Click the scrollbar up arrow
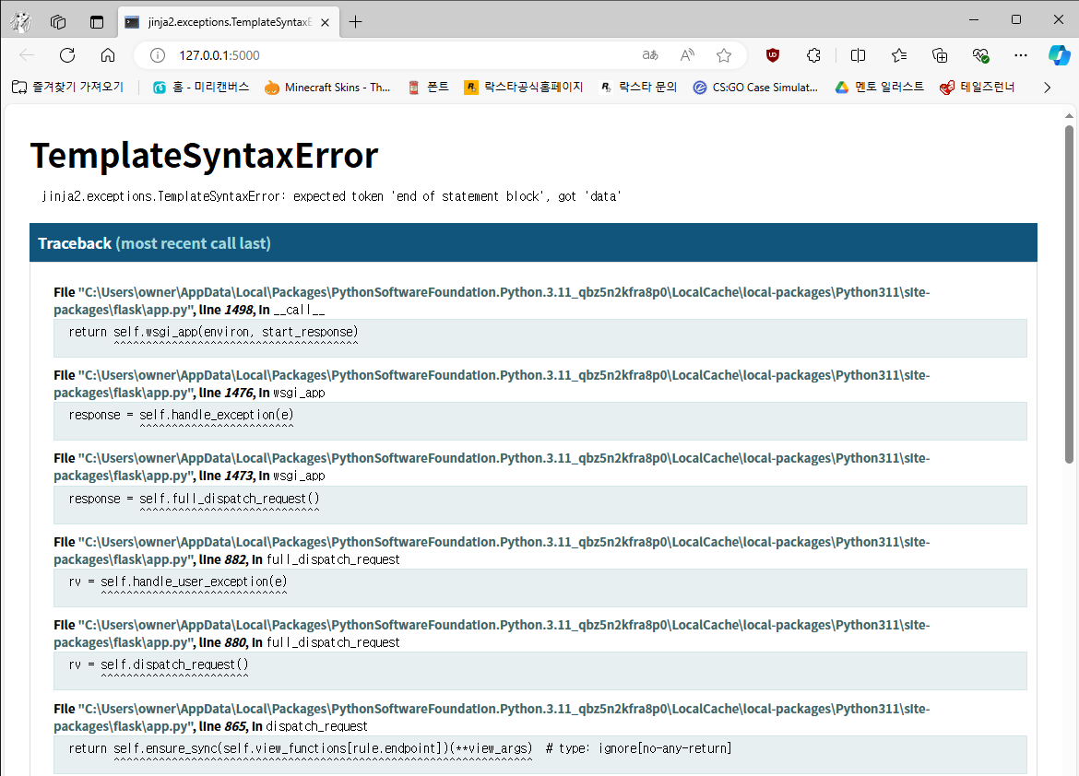 (1069, 115)
